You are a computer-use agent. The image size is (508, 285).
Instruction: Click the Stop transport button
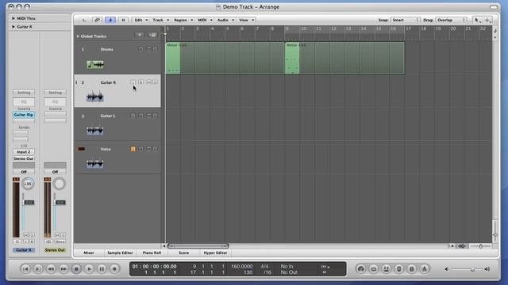click(x=76, y=269)
